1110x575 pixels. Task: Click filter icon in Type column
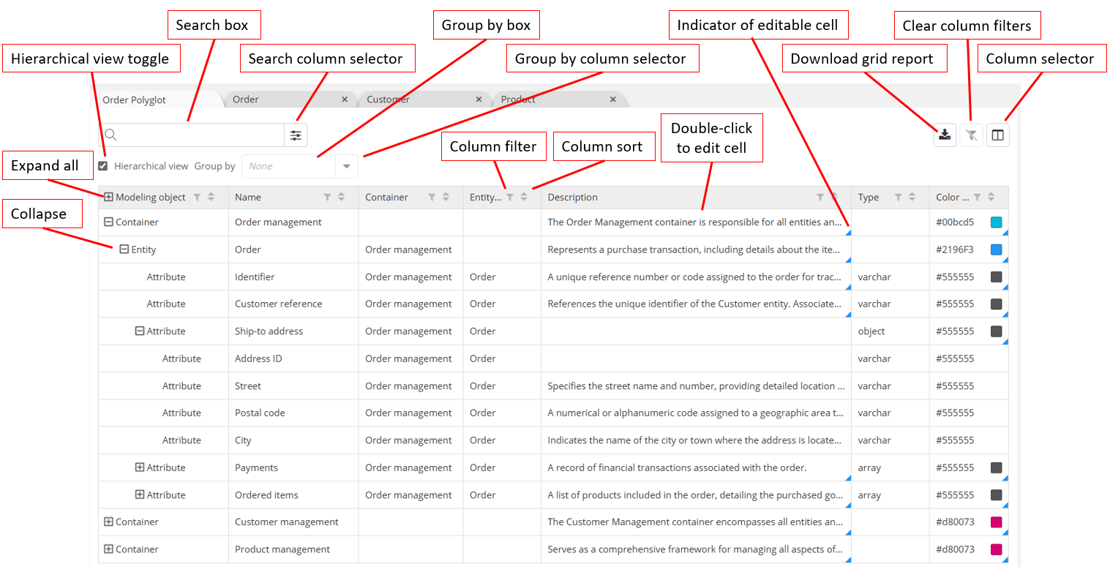pyautogui.click(x=898, y=198)
